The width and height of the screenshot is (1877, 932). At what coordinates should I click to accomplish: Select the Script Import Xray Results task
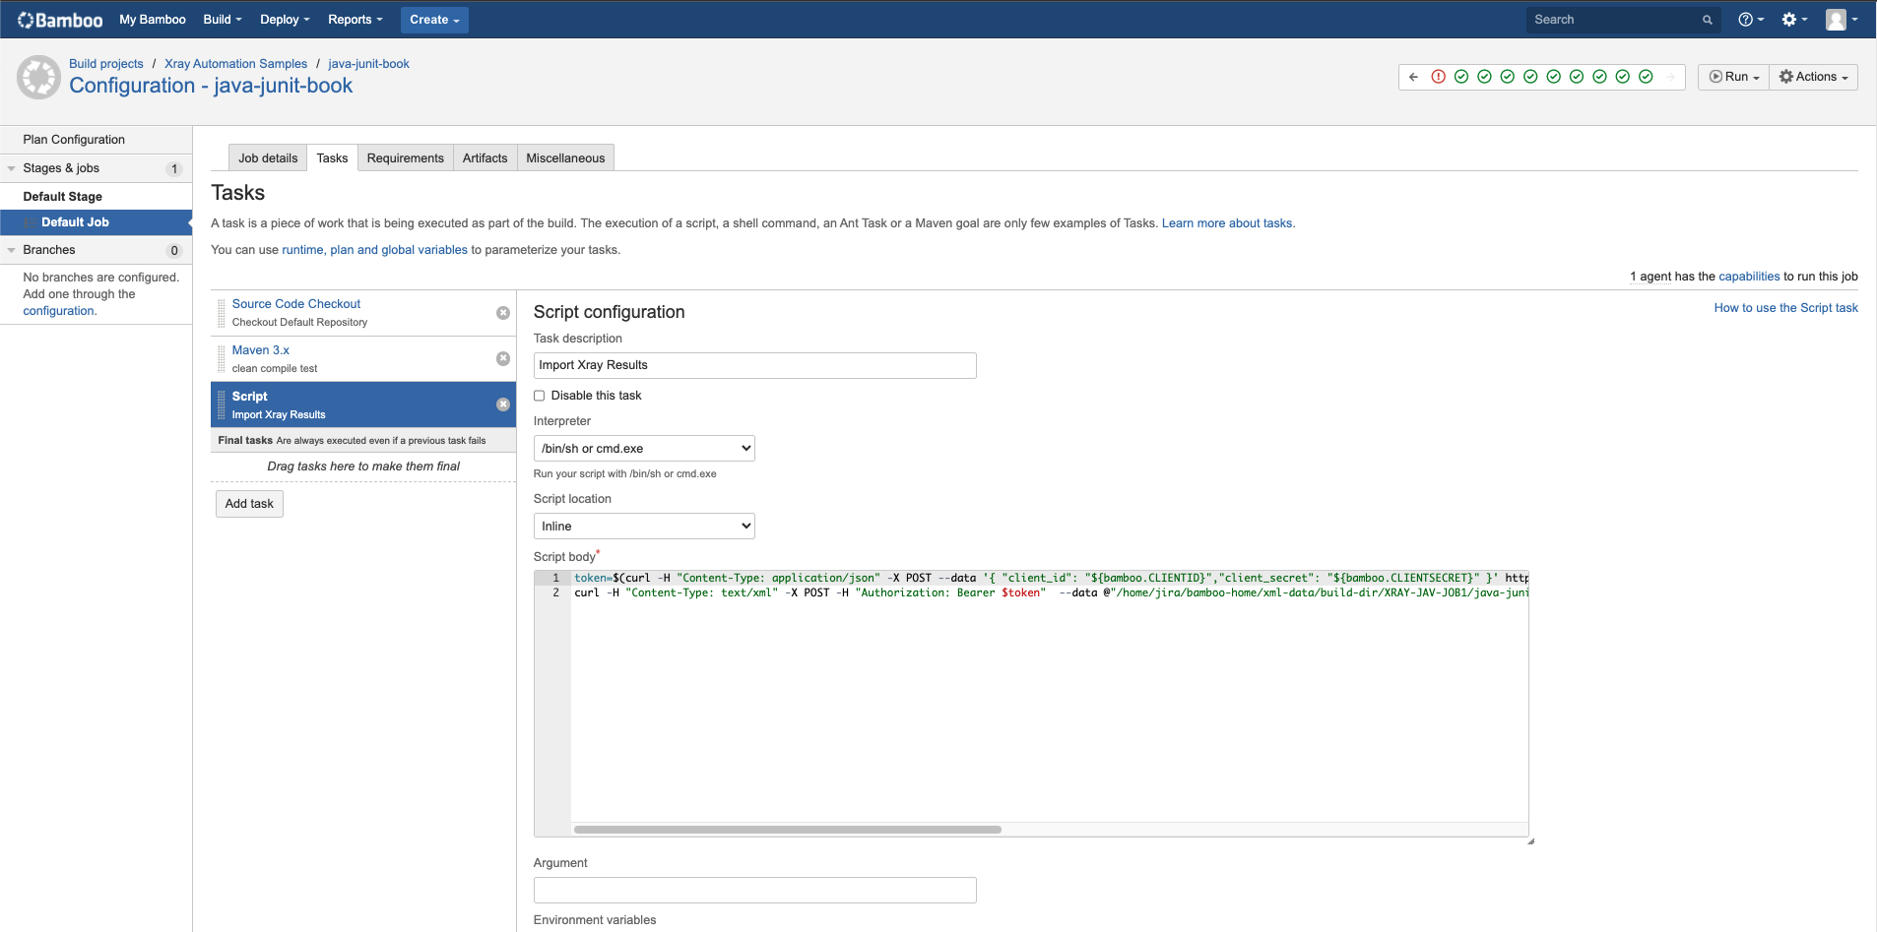click(x=363, y=404)
